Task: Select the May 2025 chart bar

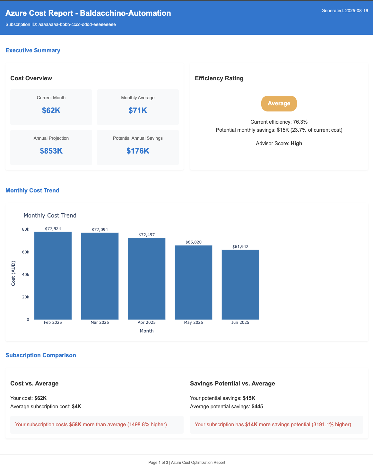Action: [194, 283]
